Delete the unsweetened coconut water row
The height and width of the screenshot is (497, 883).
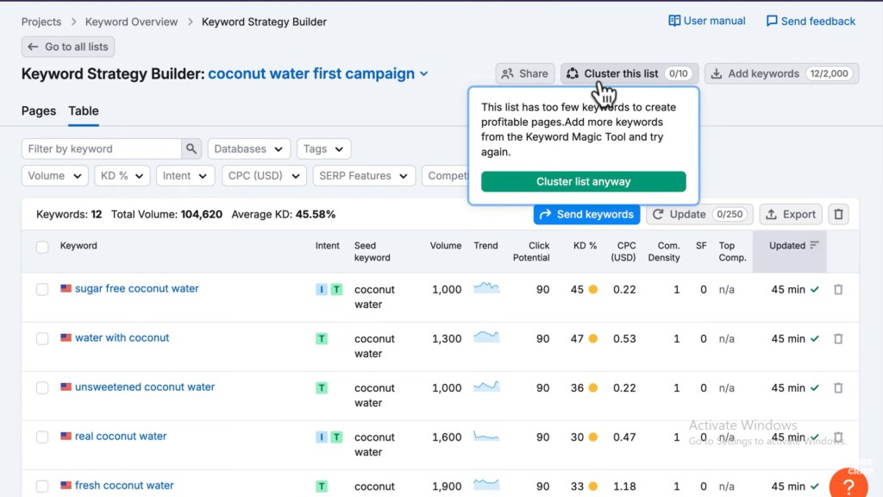[837, 388]
